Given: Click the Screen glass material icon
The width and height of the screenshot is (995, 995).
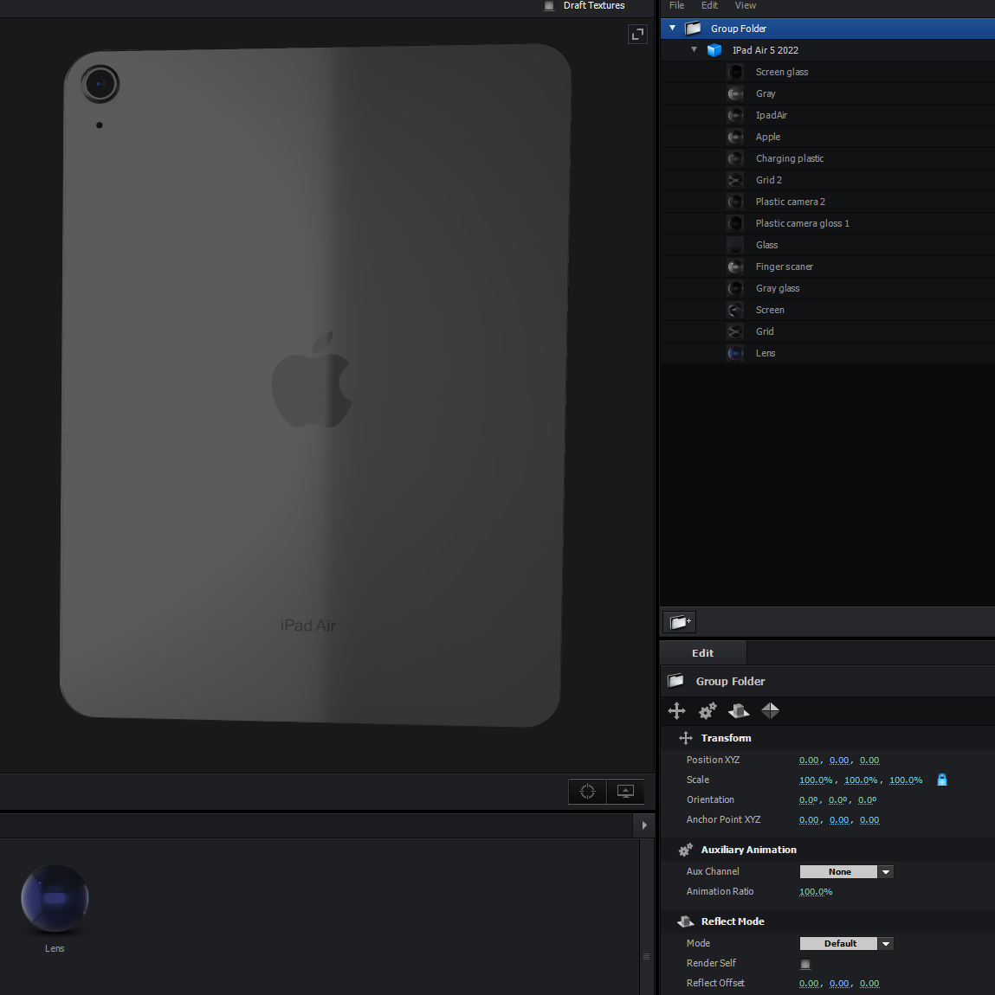Looking at the screenshot, I should (735, 72).
